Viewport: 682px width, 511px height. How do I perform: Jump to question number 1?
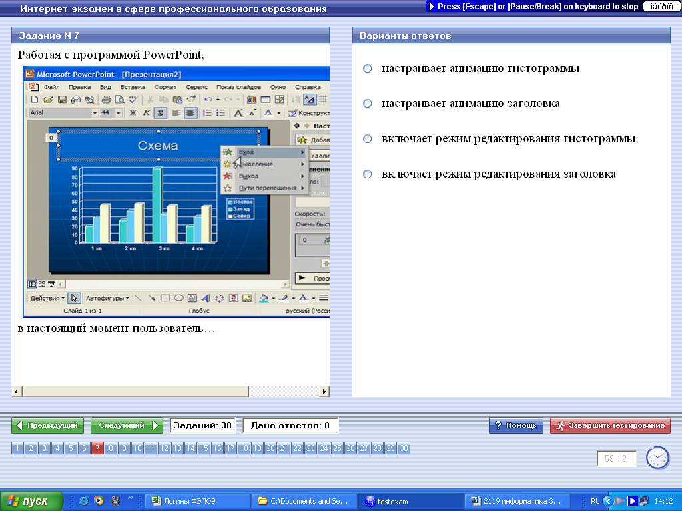click(17, 448)
